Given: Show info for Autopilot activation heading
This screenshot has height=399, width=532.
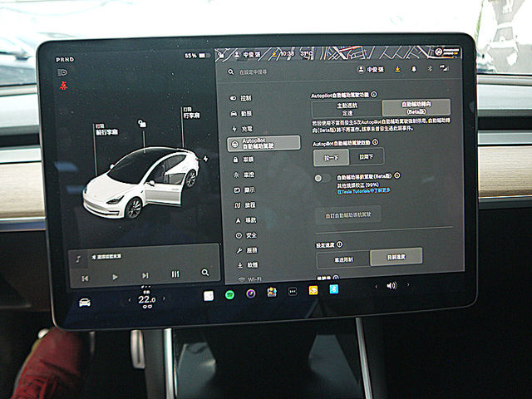Looking at the screenshot, I should pos(375,142).
